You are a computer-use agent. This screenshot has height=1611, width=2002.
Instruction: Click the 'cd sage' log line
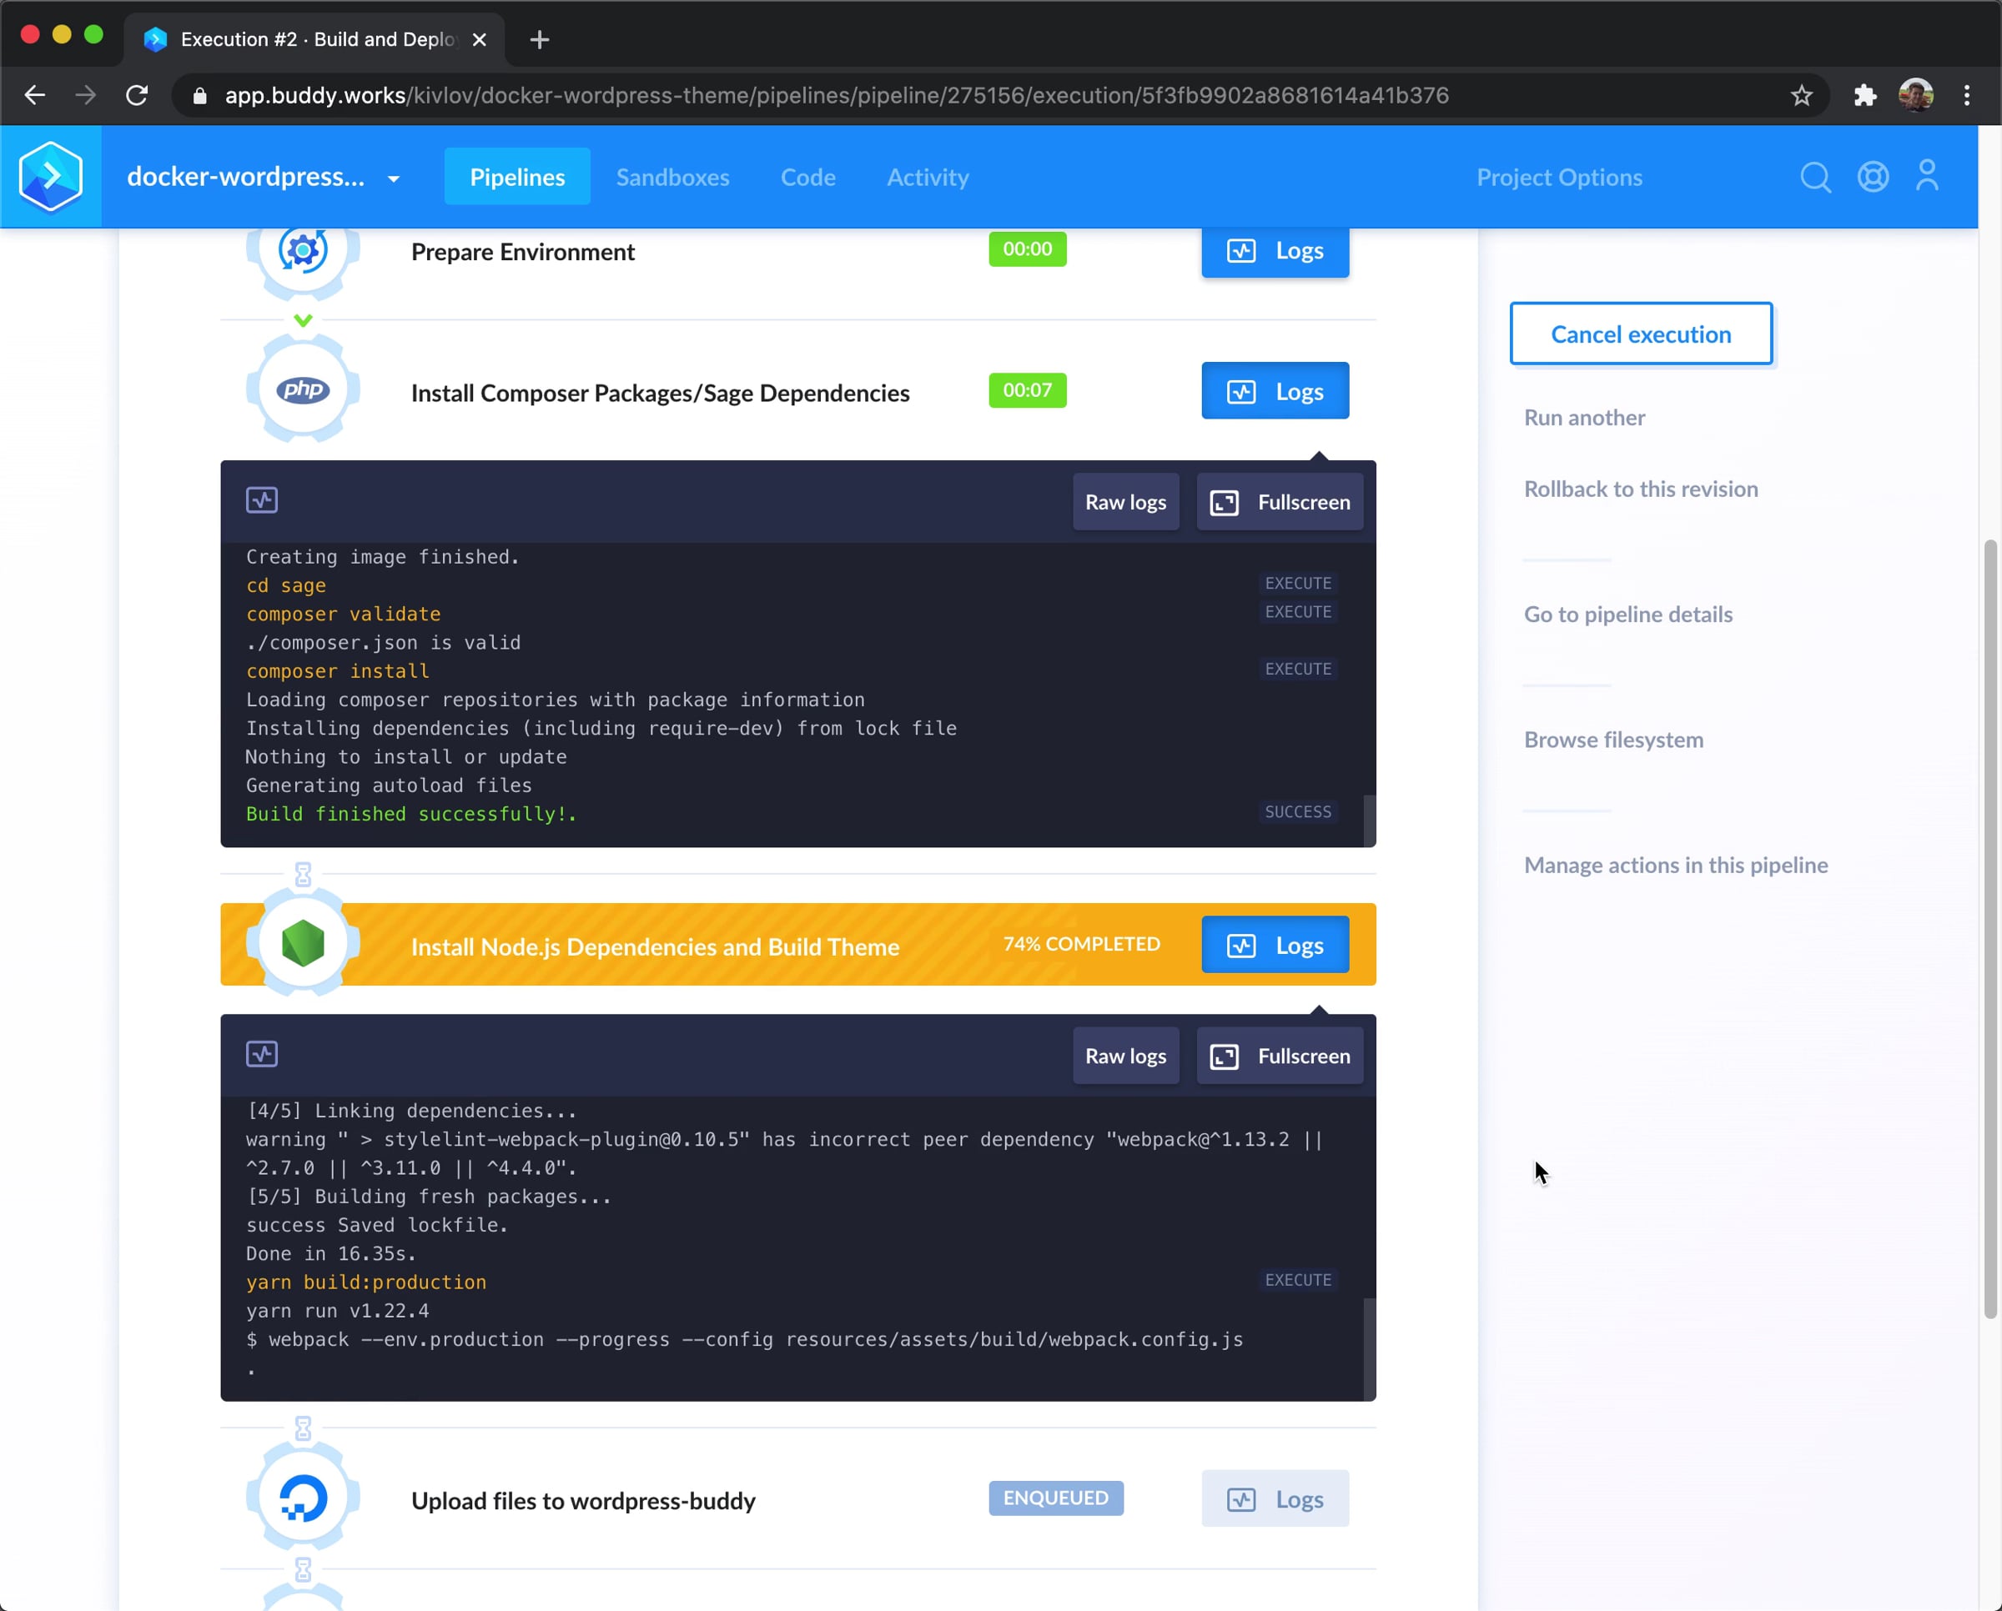pos(286,585)
